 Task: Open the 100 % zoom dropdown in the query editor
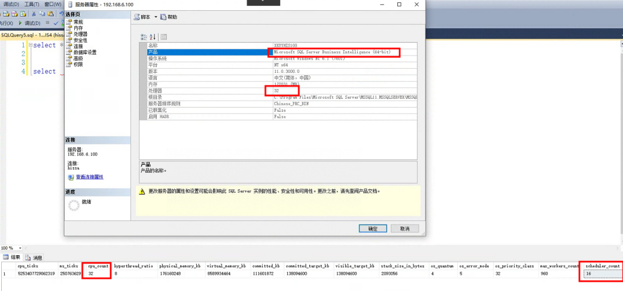coord(20,248)
